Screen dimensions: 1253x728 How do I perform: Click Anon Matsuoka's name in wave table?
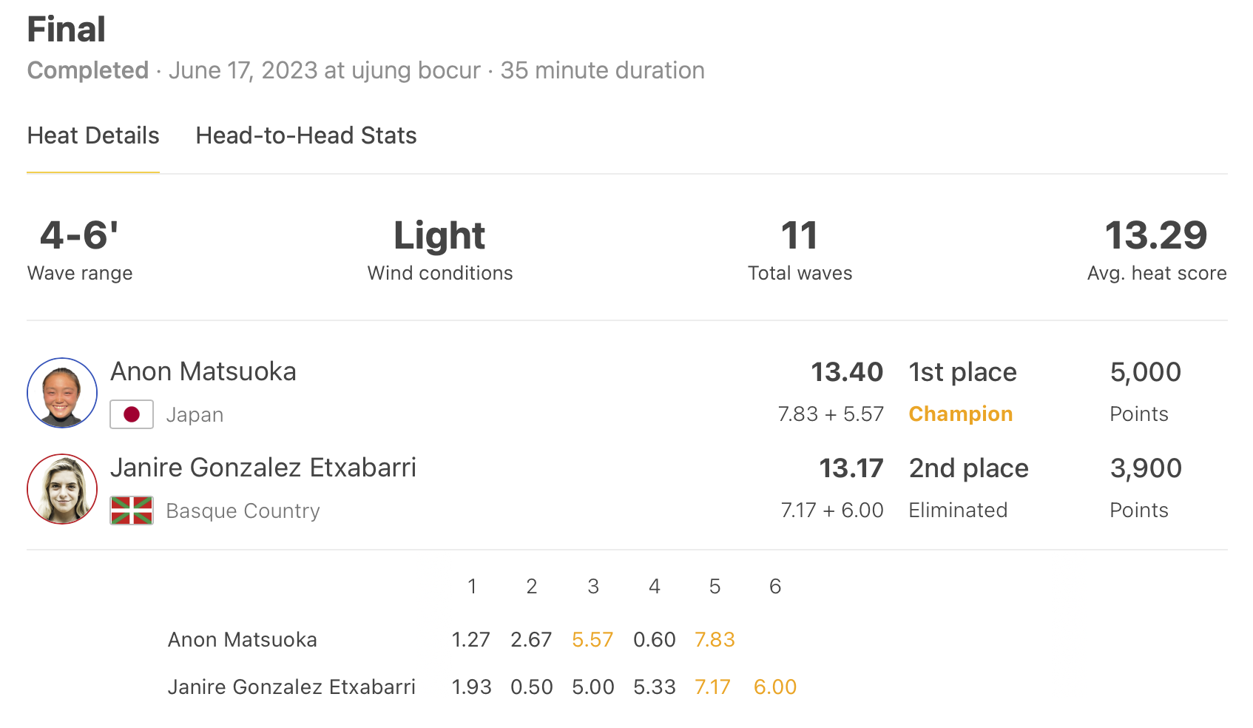[243, 639]
